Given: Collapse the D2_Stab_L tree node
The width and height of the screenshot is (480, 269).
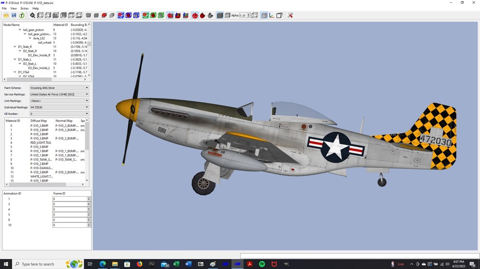Looking at the screenshot, I should [20, 64].
